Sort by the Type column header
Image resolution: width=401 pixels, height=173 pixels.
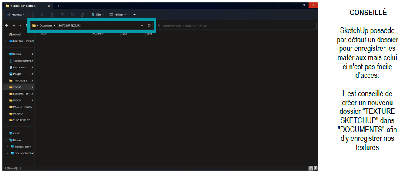point(125,33)
